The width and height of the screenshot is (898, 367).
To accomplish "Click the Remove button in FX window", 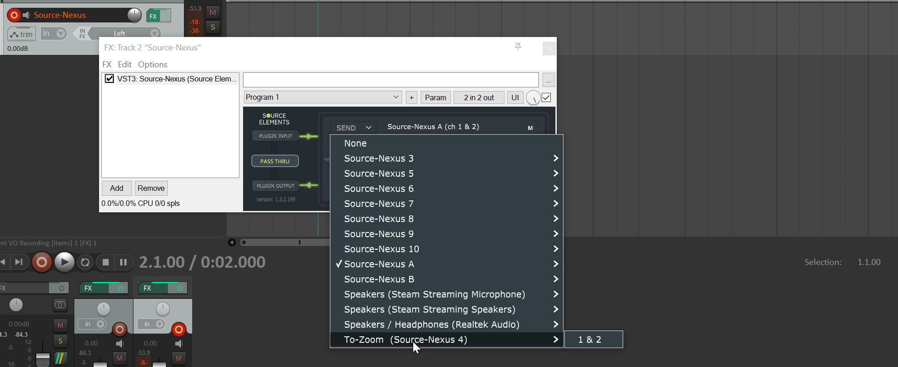I will point(151,188).
